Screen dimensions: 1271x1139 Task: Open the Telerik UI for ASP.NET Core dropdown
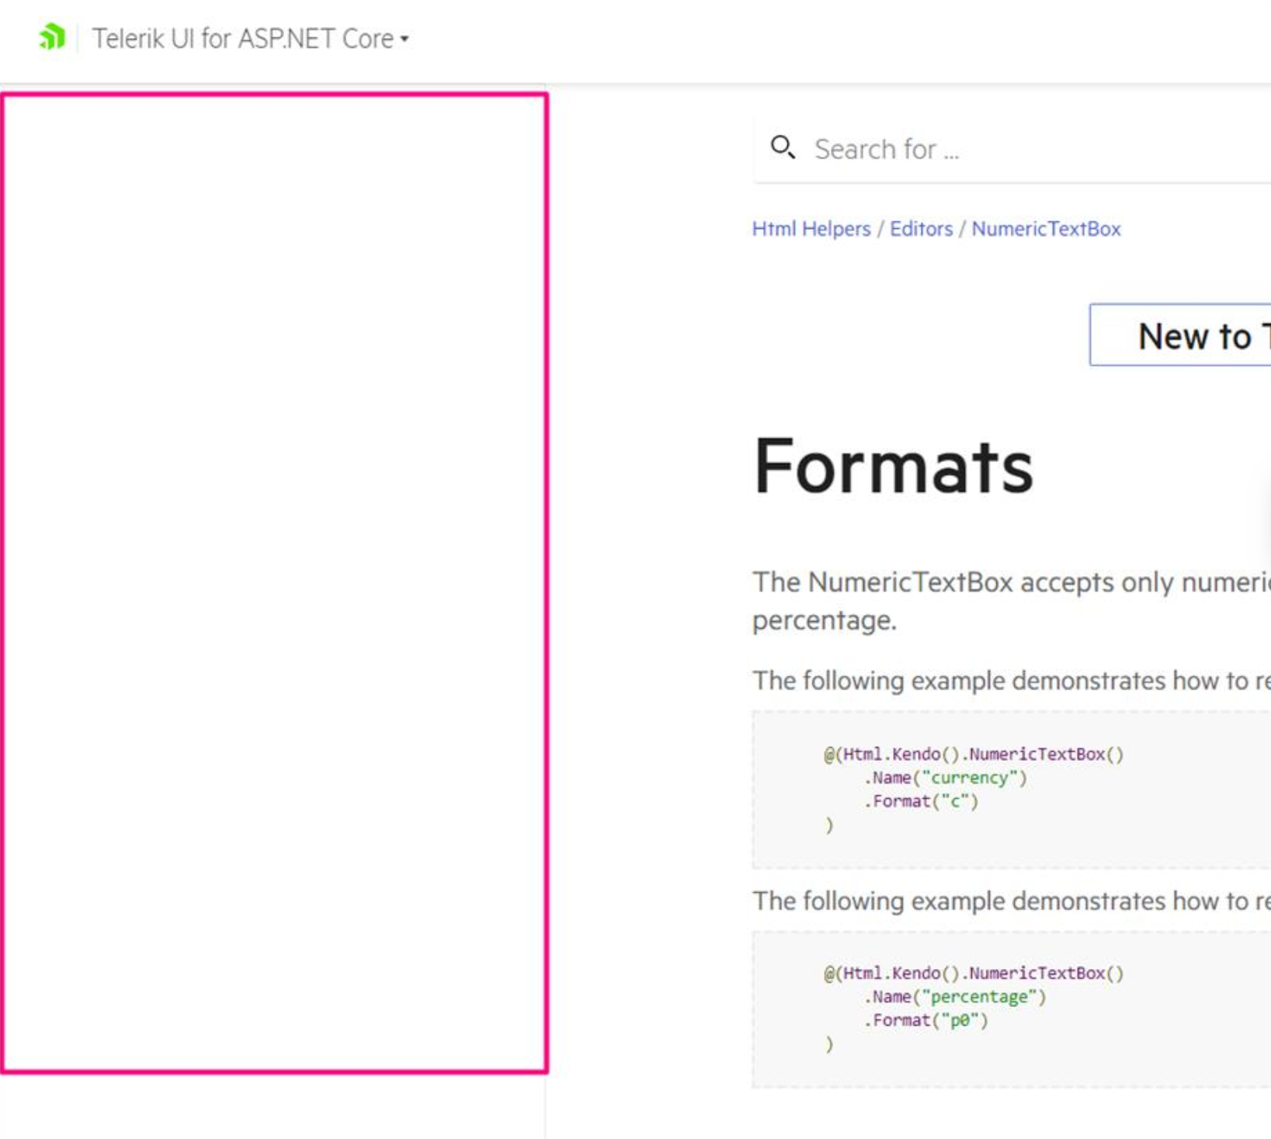click(x=251, y=38)
